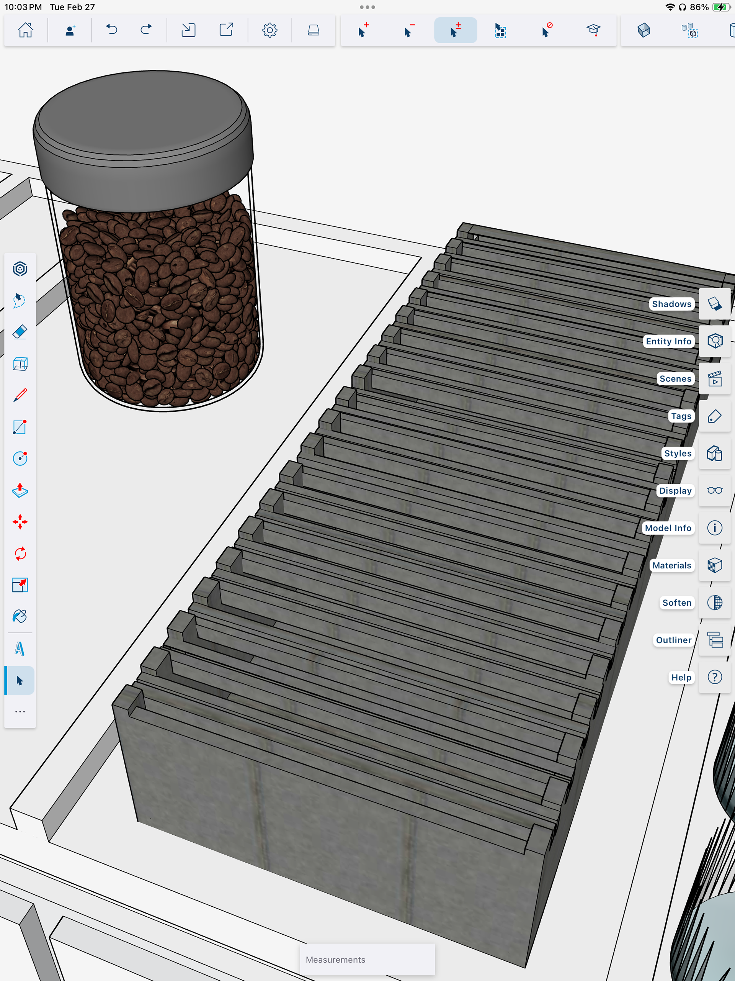Select the Rotate tool
The image size is (735, 981).
point(20,554)
